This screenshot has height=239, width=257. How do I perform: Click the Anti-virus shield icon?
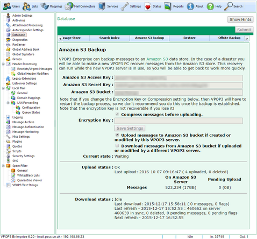point(8,20)
